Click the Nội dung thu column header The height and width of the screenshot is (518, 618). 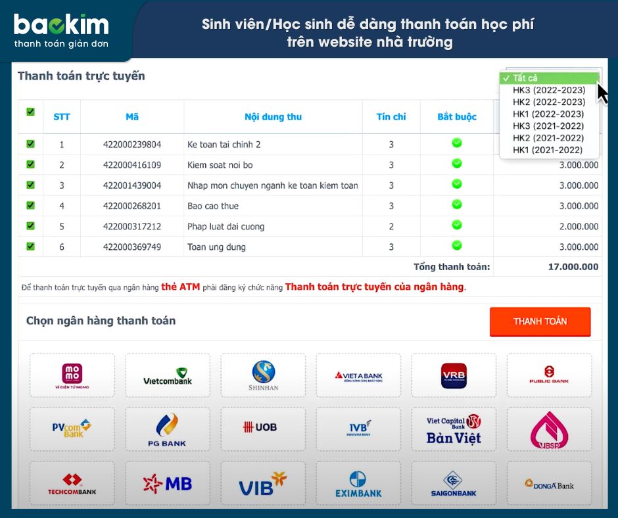(273, 117)
